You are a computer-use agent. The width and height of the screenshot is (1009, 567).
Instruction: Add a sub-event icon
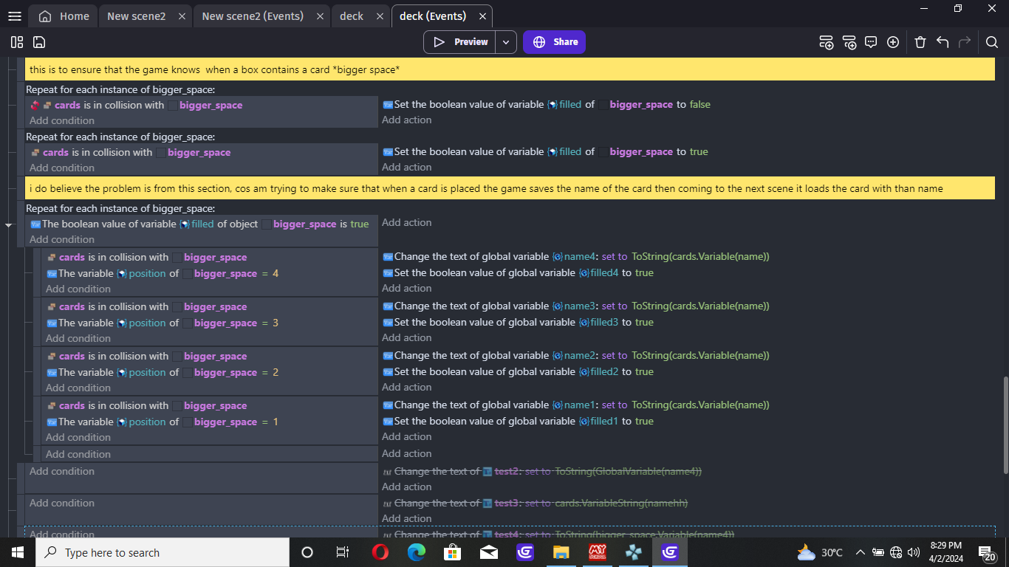pos(849,42)
